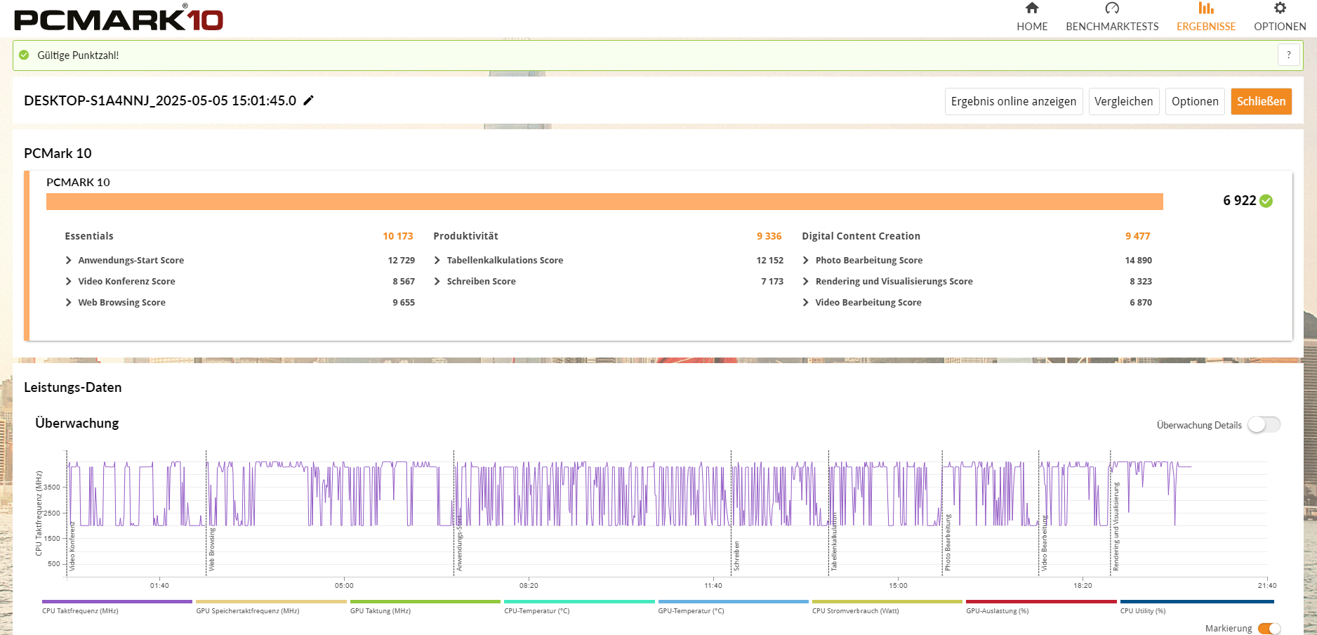The height and width of the screenshot is (635, 1317).
Task: Expand Anwendungs-Start Score row
Action: [68, 260]
